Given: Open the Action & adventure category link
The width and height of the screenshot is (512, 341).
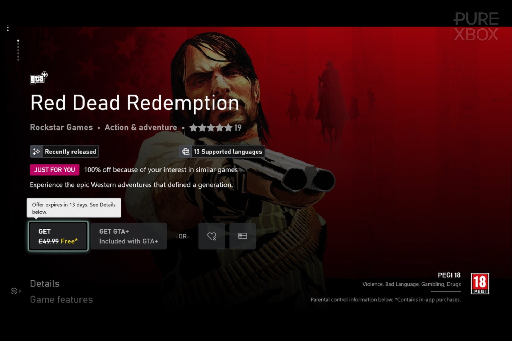Looking at the screenshot, I should pos(141,127).
